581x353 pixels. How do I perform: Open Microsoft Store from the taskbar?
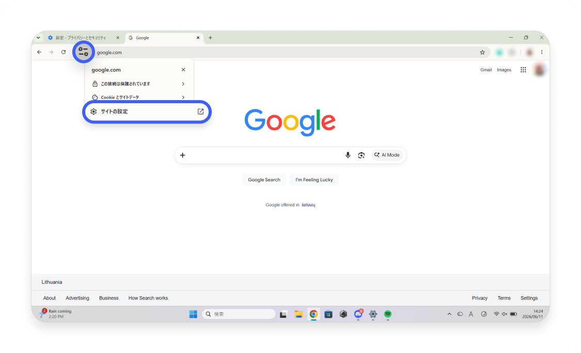328,314
